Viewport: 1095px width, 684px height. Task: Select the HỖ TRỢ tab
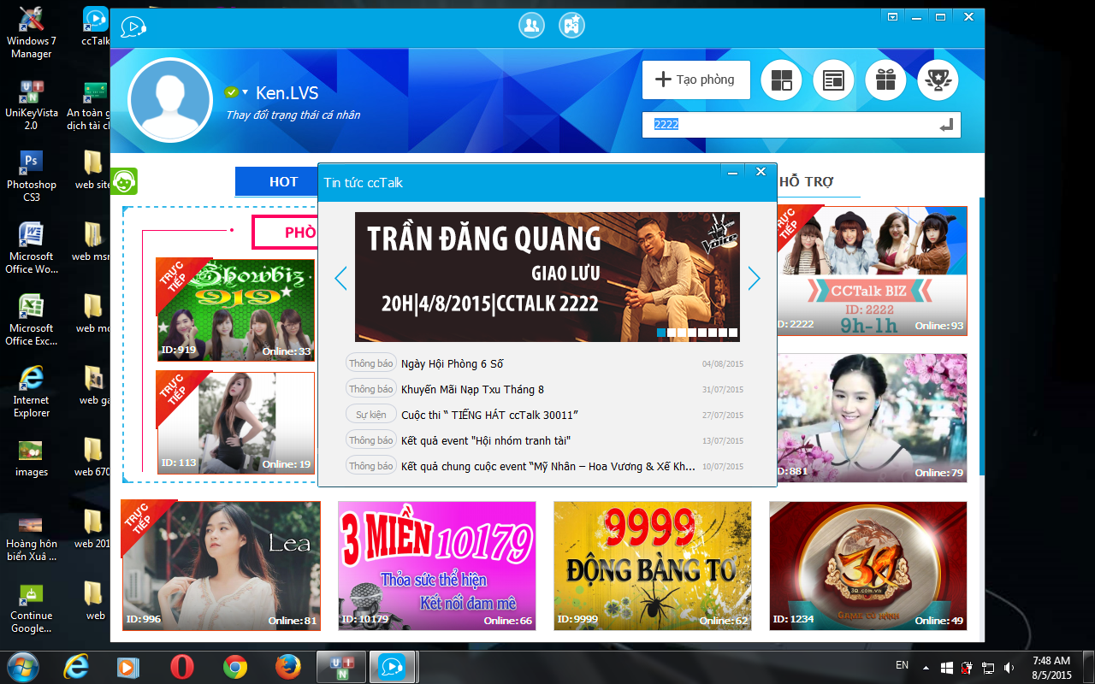point(806,181)
